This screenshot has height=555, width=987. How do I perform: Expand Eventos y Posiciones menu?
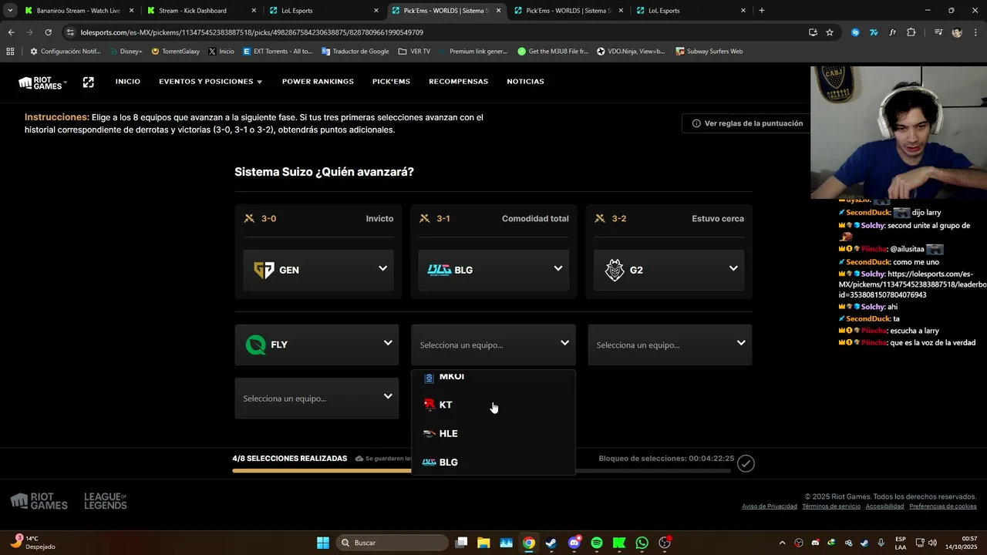(x=211, y=82)
